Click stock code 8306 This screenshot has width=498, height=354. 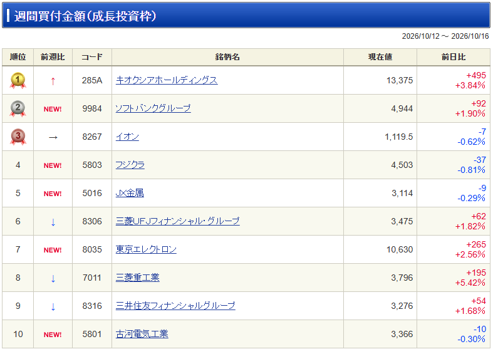pos(92,222)
